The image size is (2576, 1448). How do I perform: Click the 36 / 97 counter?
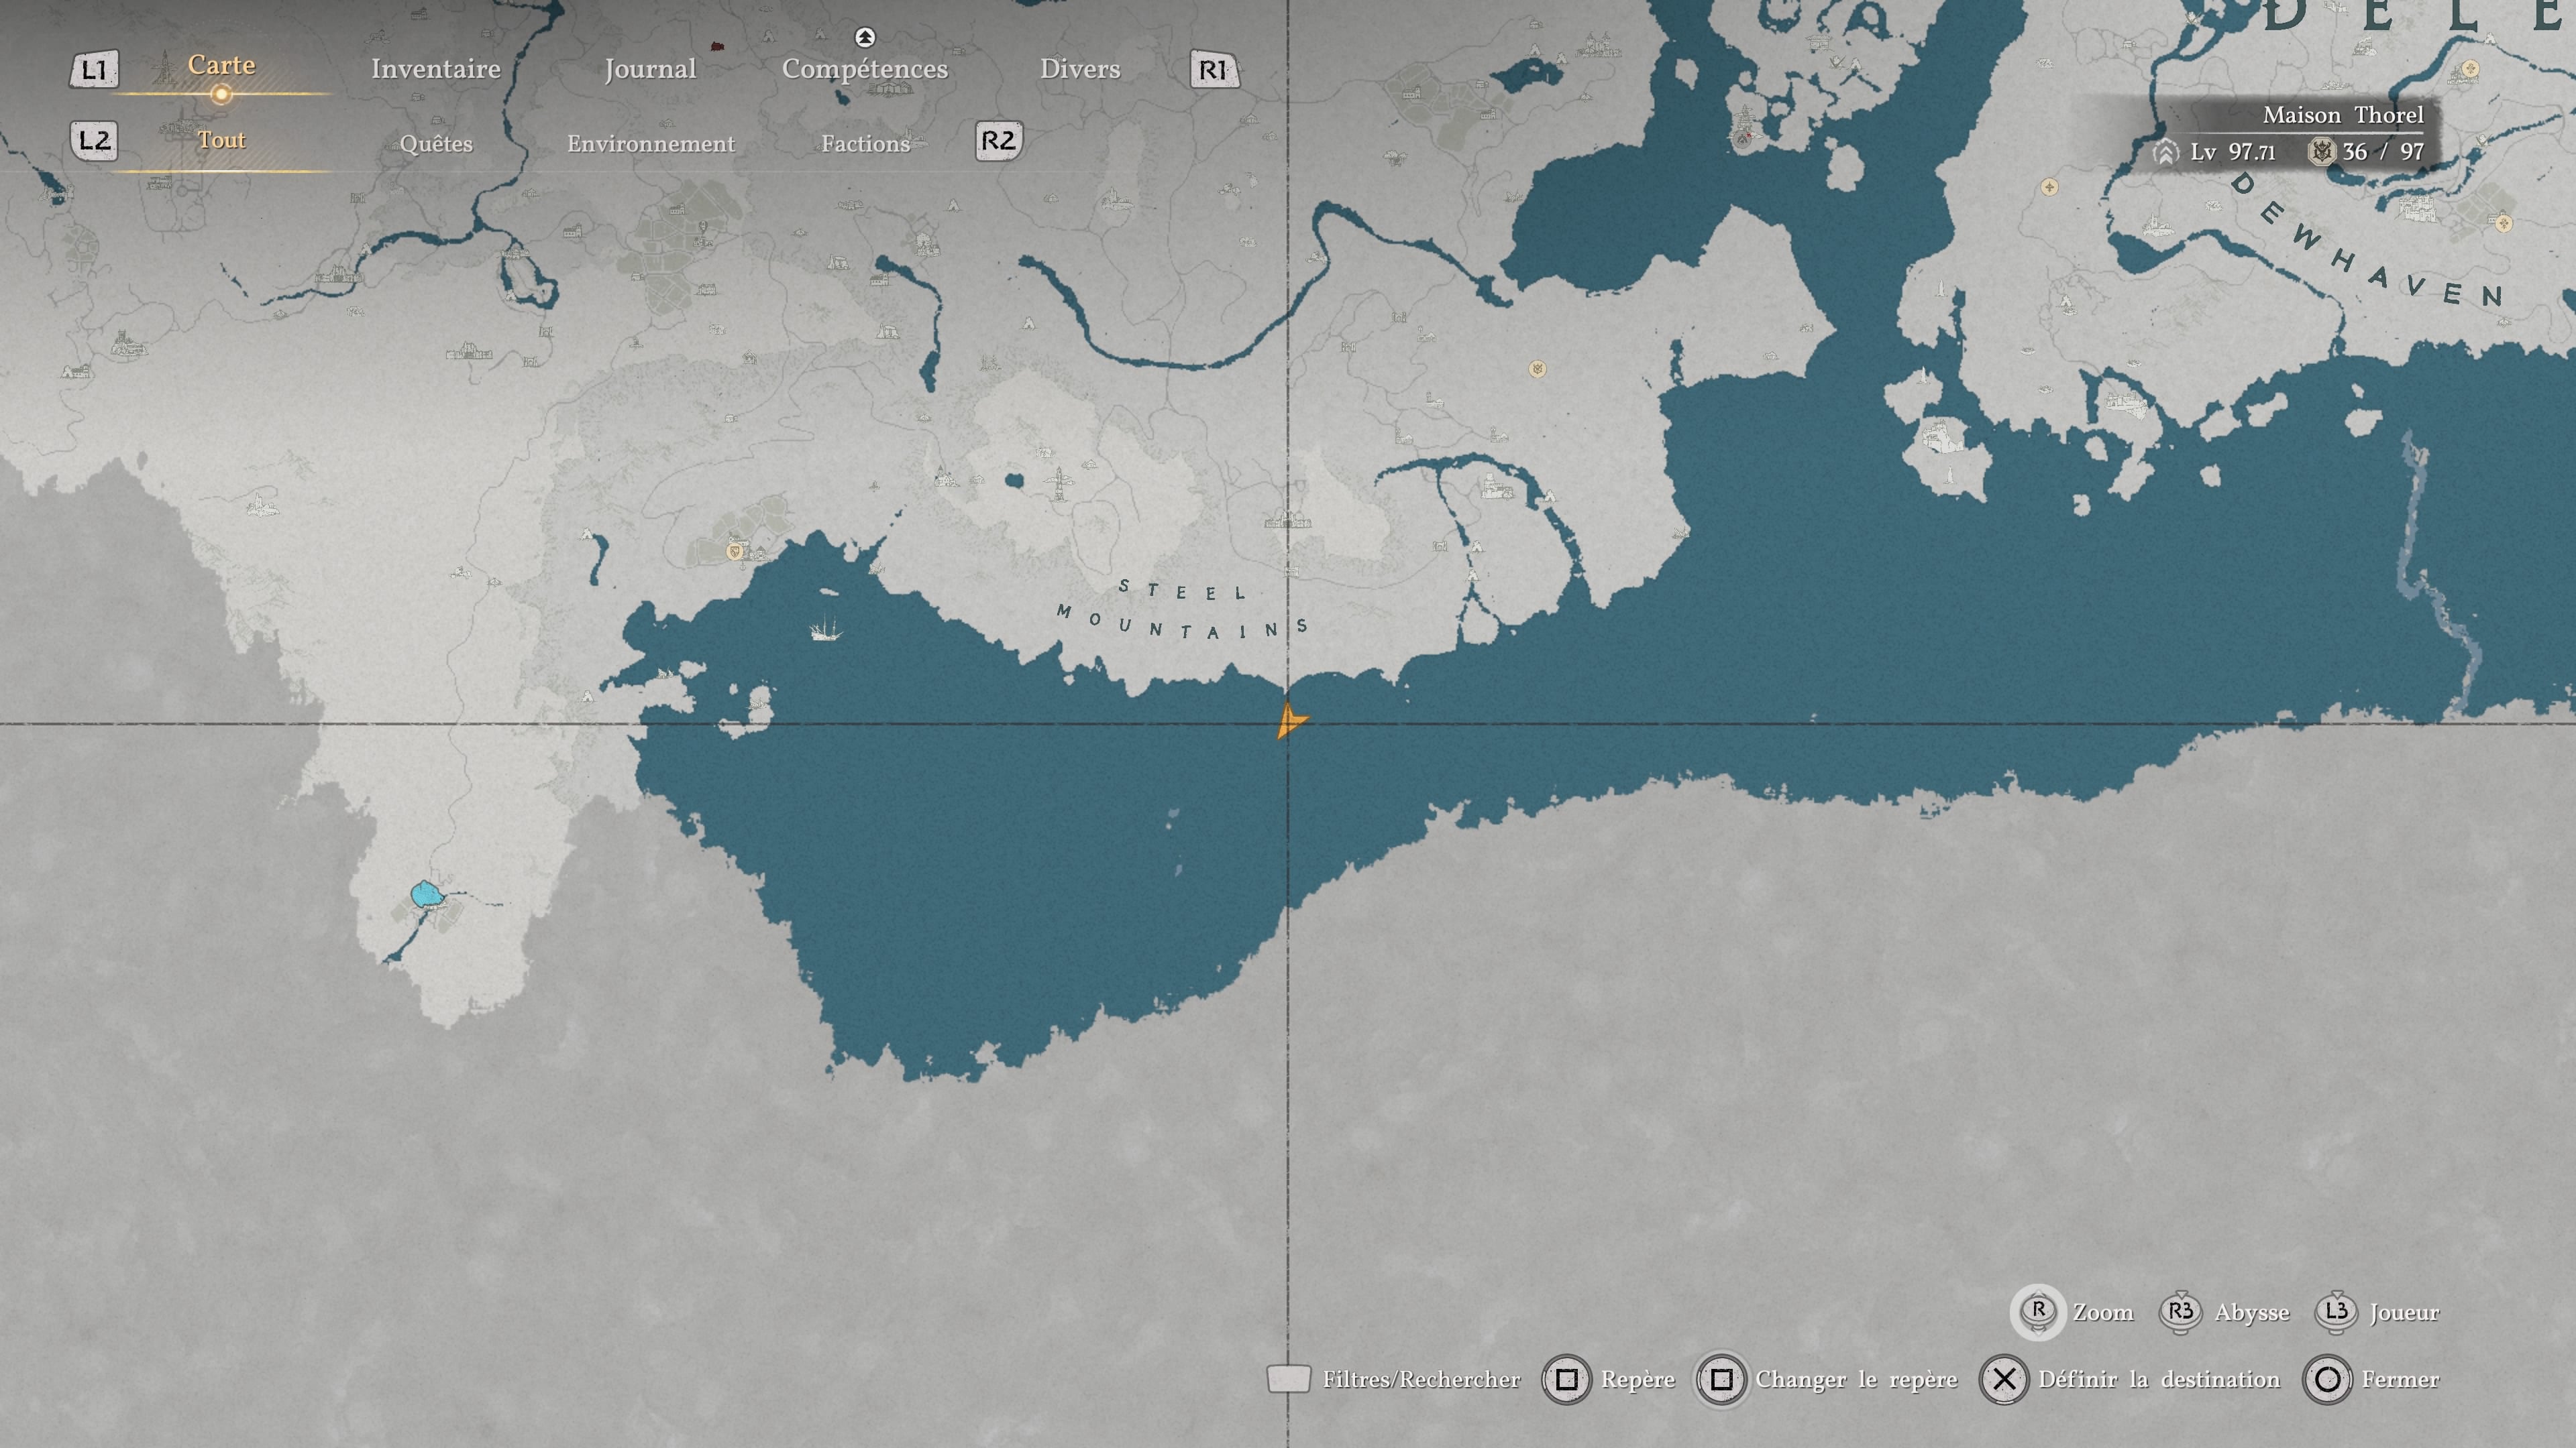[2383, 152]
